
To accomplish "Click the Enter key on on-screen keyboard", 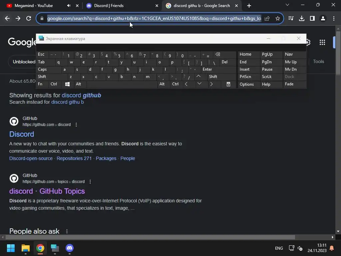I will (x=218, y=69).
